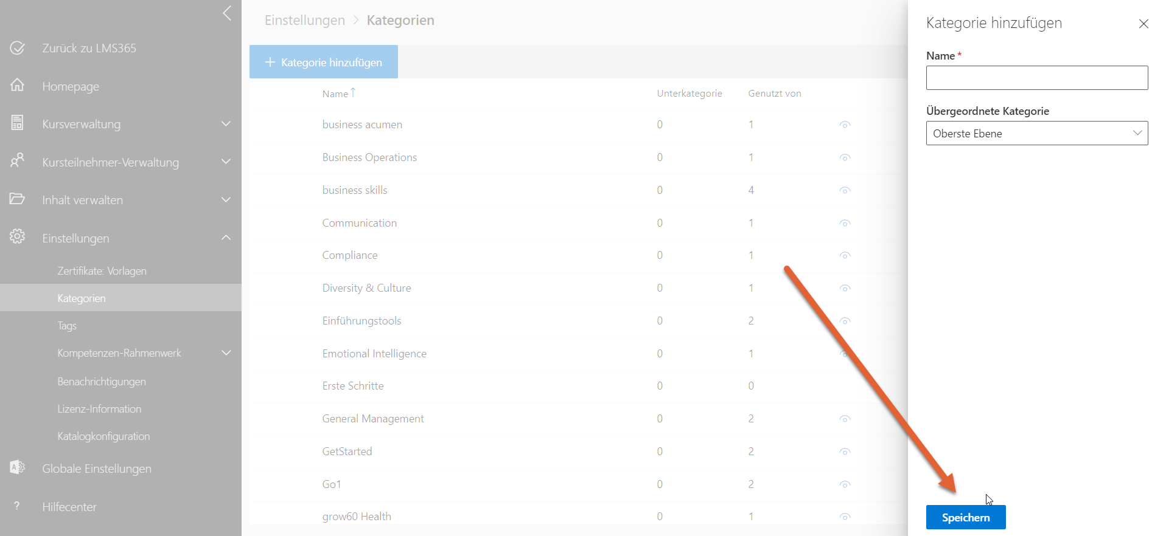Click the Name input field

point(1036,78)
